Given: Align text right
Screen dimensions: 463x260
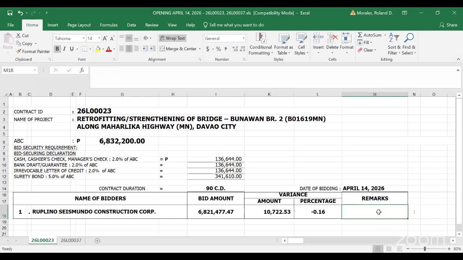Looking at the screenshot, I should (x=136, y=49).
